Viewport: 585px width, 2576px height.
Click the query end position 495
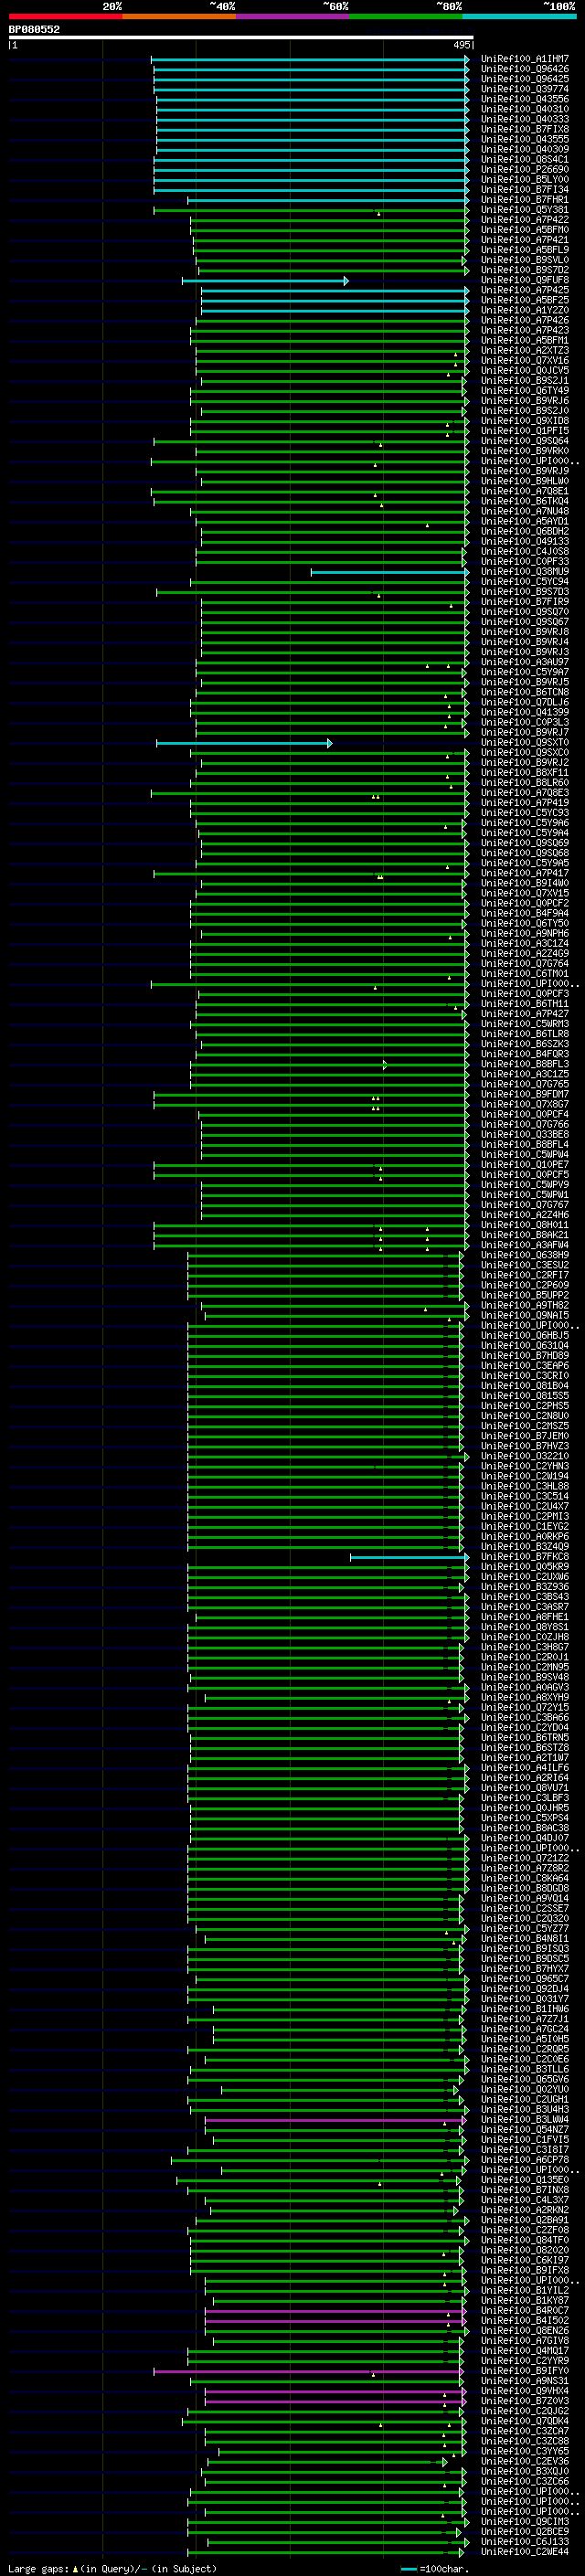(461, 45)
